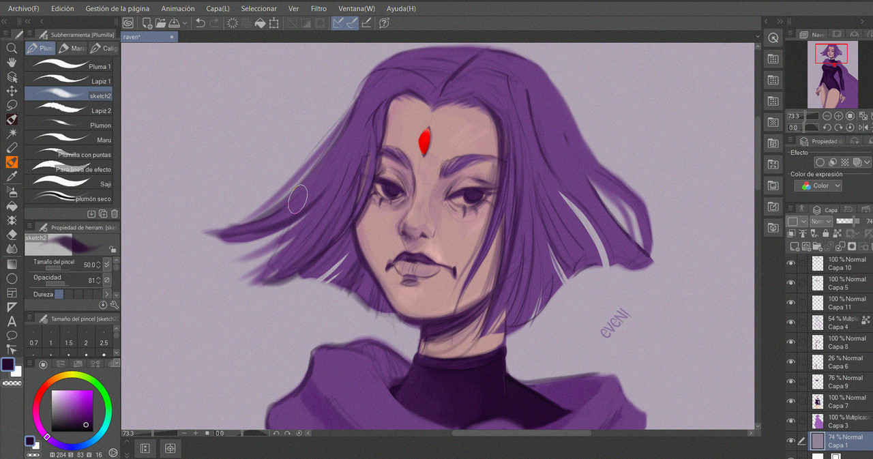
Task: Select layer Capa 1 thumbnail
Action: (x=818, y=441)
